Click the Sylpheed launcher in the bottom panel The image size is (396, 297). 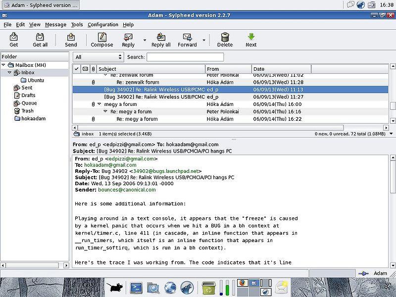187,288
